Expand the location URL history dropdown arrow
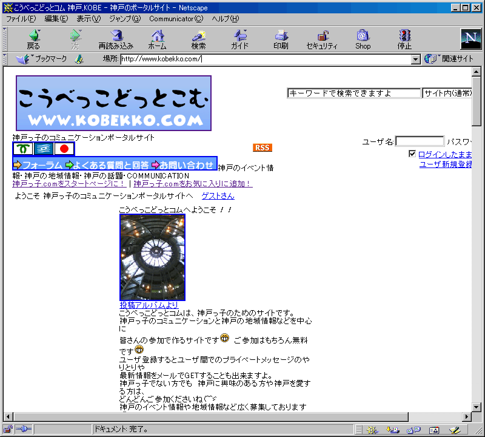This screenshot has width=485, height=437. 416,59
